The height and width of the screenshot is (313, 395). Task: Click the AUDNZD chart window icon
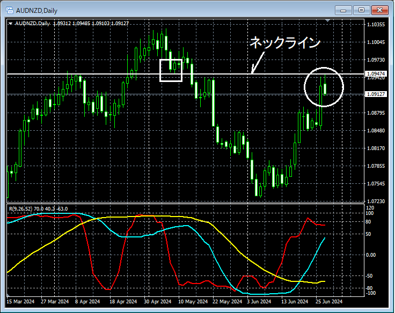click(x=10, y=10)
